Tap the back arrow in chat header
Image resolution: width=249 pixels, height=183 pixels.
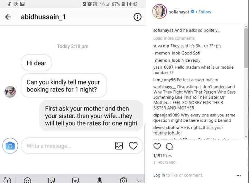(8, 17)
